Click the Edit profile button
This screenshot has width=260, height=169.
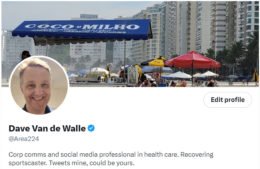pyautogui.click(x=227, y=100)
